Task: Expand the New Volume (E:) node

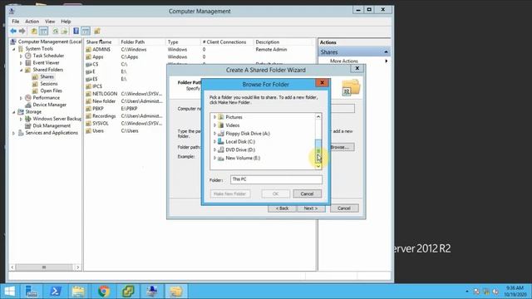Action: [x=214, y=158]
